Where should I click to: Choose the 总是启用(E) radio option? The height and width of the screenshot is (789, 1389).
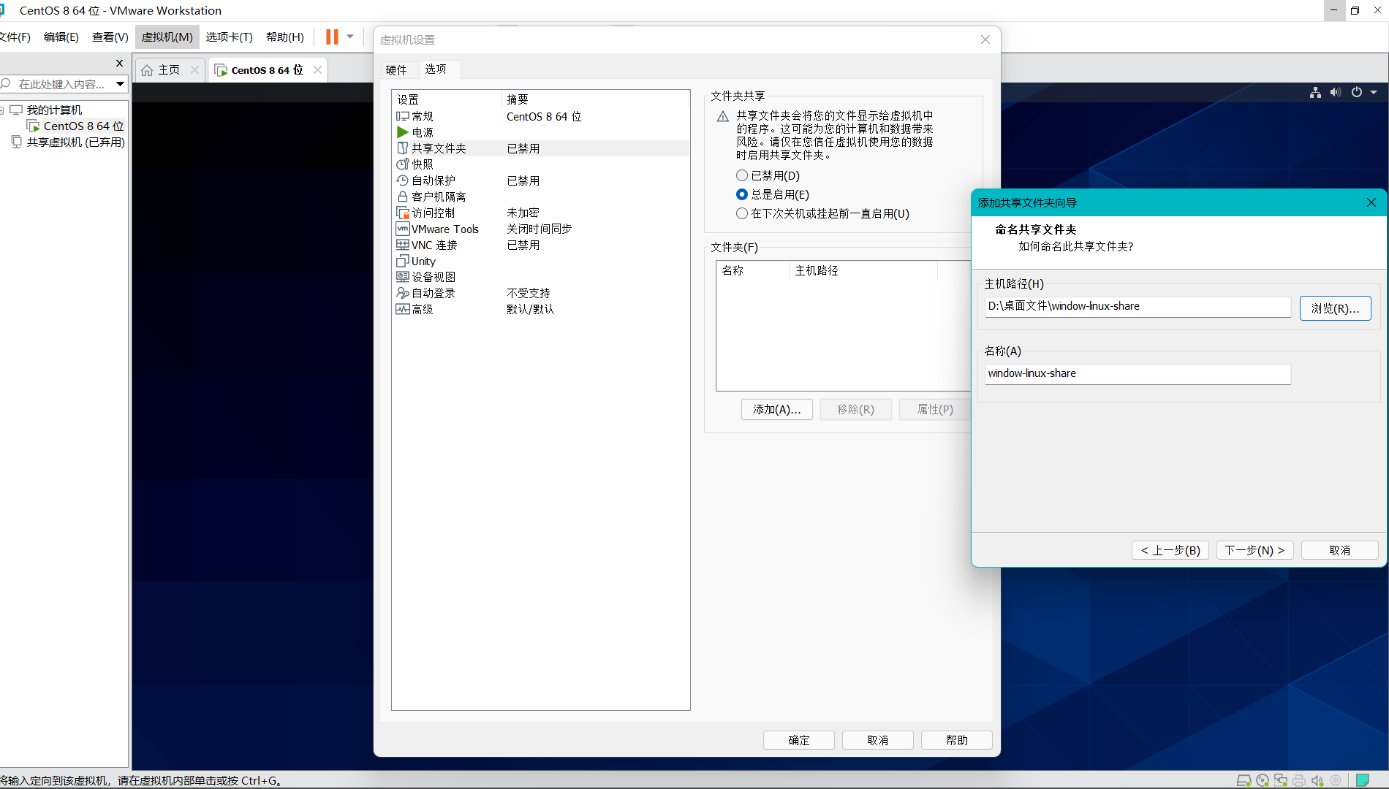click(742, 194)
